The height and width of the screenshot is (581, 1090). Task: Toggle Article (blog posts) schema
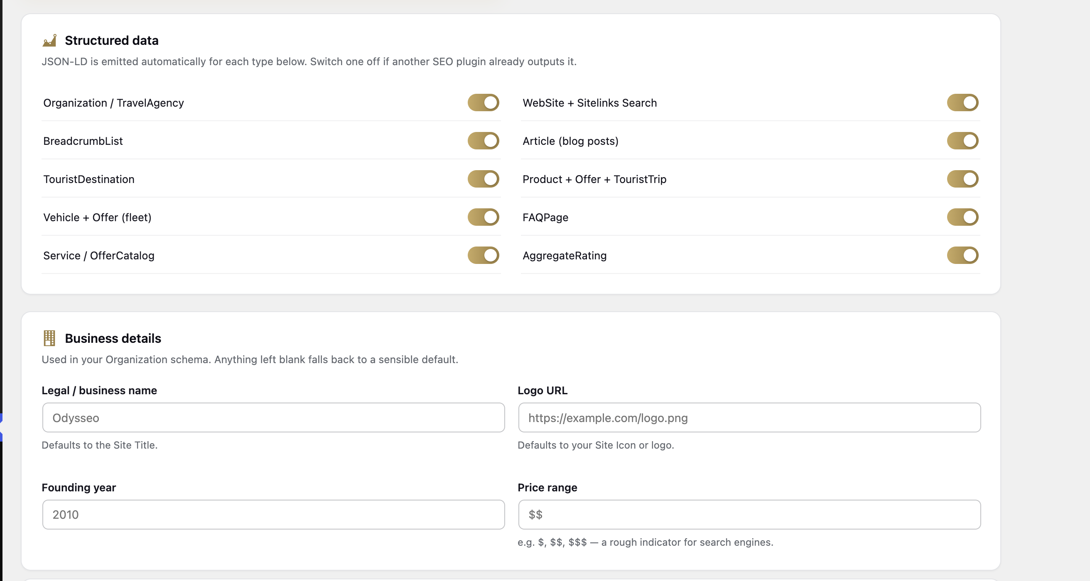962,141
